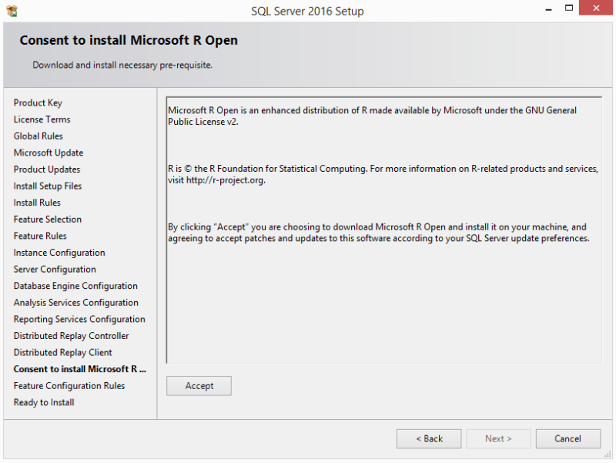Select Analysis Services Configuration step
The width and height of the screenshot is (616, 463).
[75, 303]
